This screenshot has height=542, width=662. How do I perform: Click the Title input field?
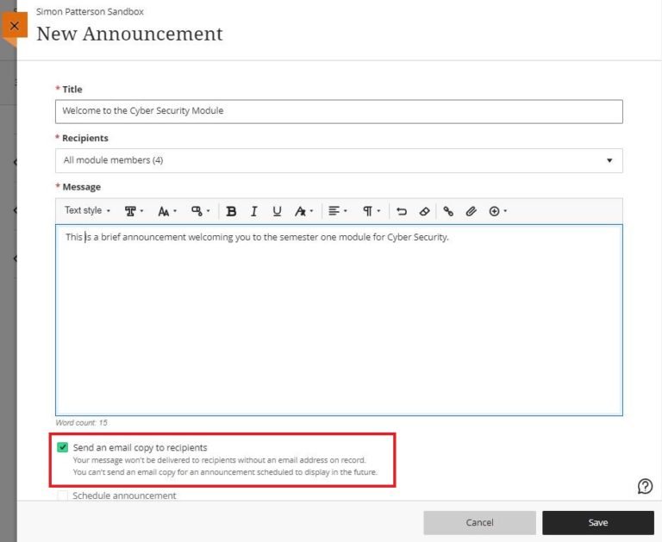point(339,111)
